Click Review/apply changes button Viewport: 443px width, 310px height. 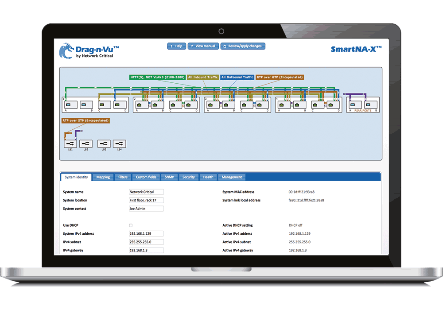[x=243, y=46]
